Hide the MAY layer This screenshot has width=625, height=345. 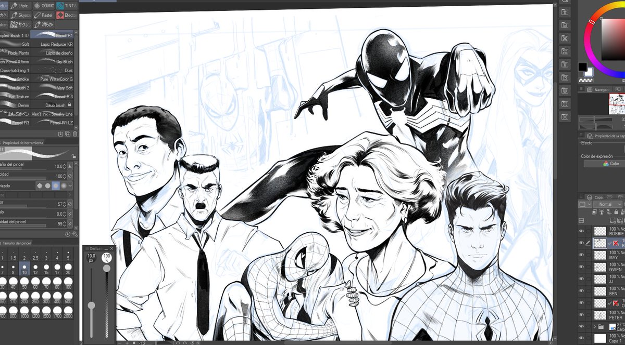[x=581, y=255]
